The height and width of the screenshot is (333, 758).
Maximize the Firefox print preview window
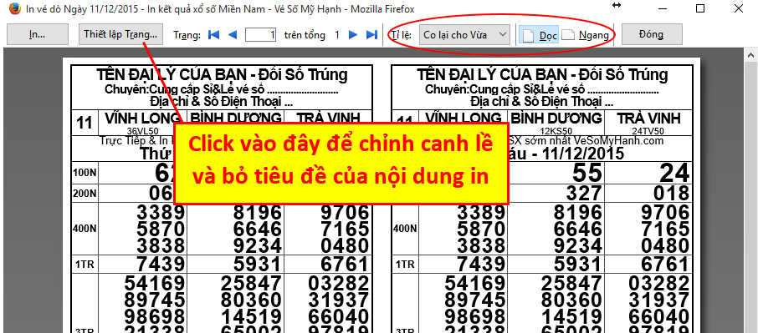click(x=700, y=8)
